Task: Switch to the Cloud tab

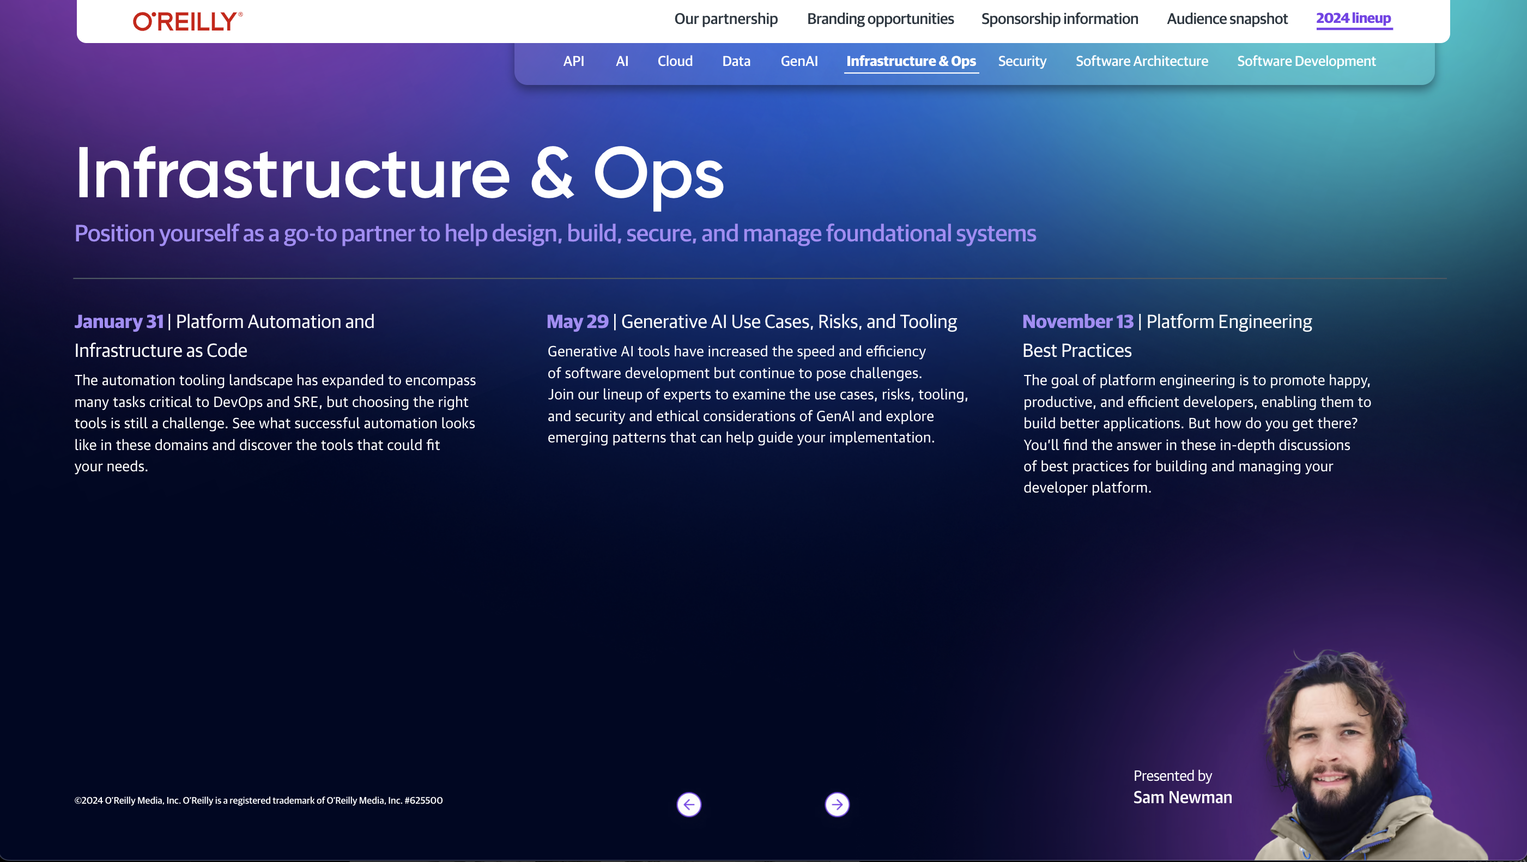Action: 675,61
